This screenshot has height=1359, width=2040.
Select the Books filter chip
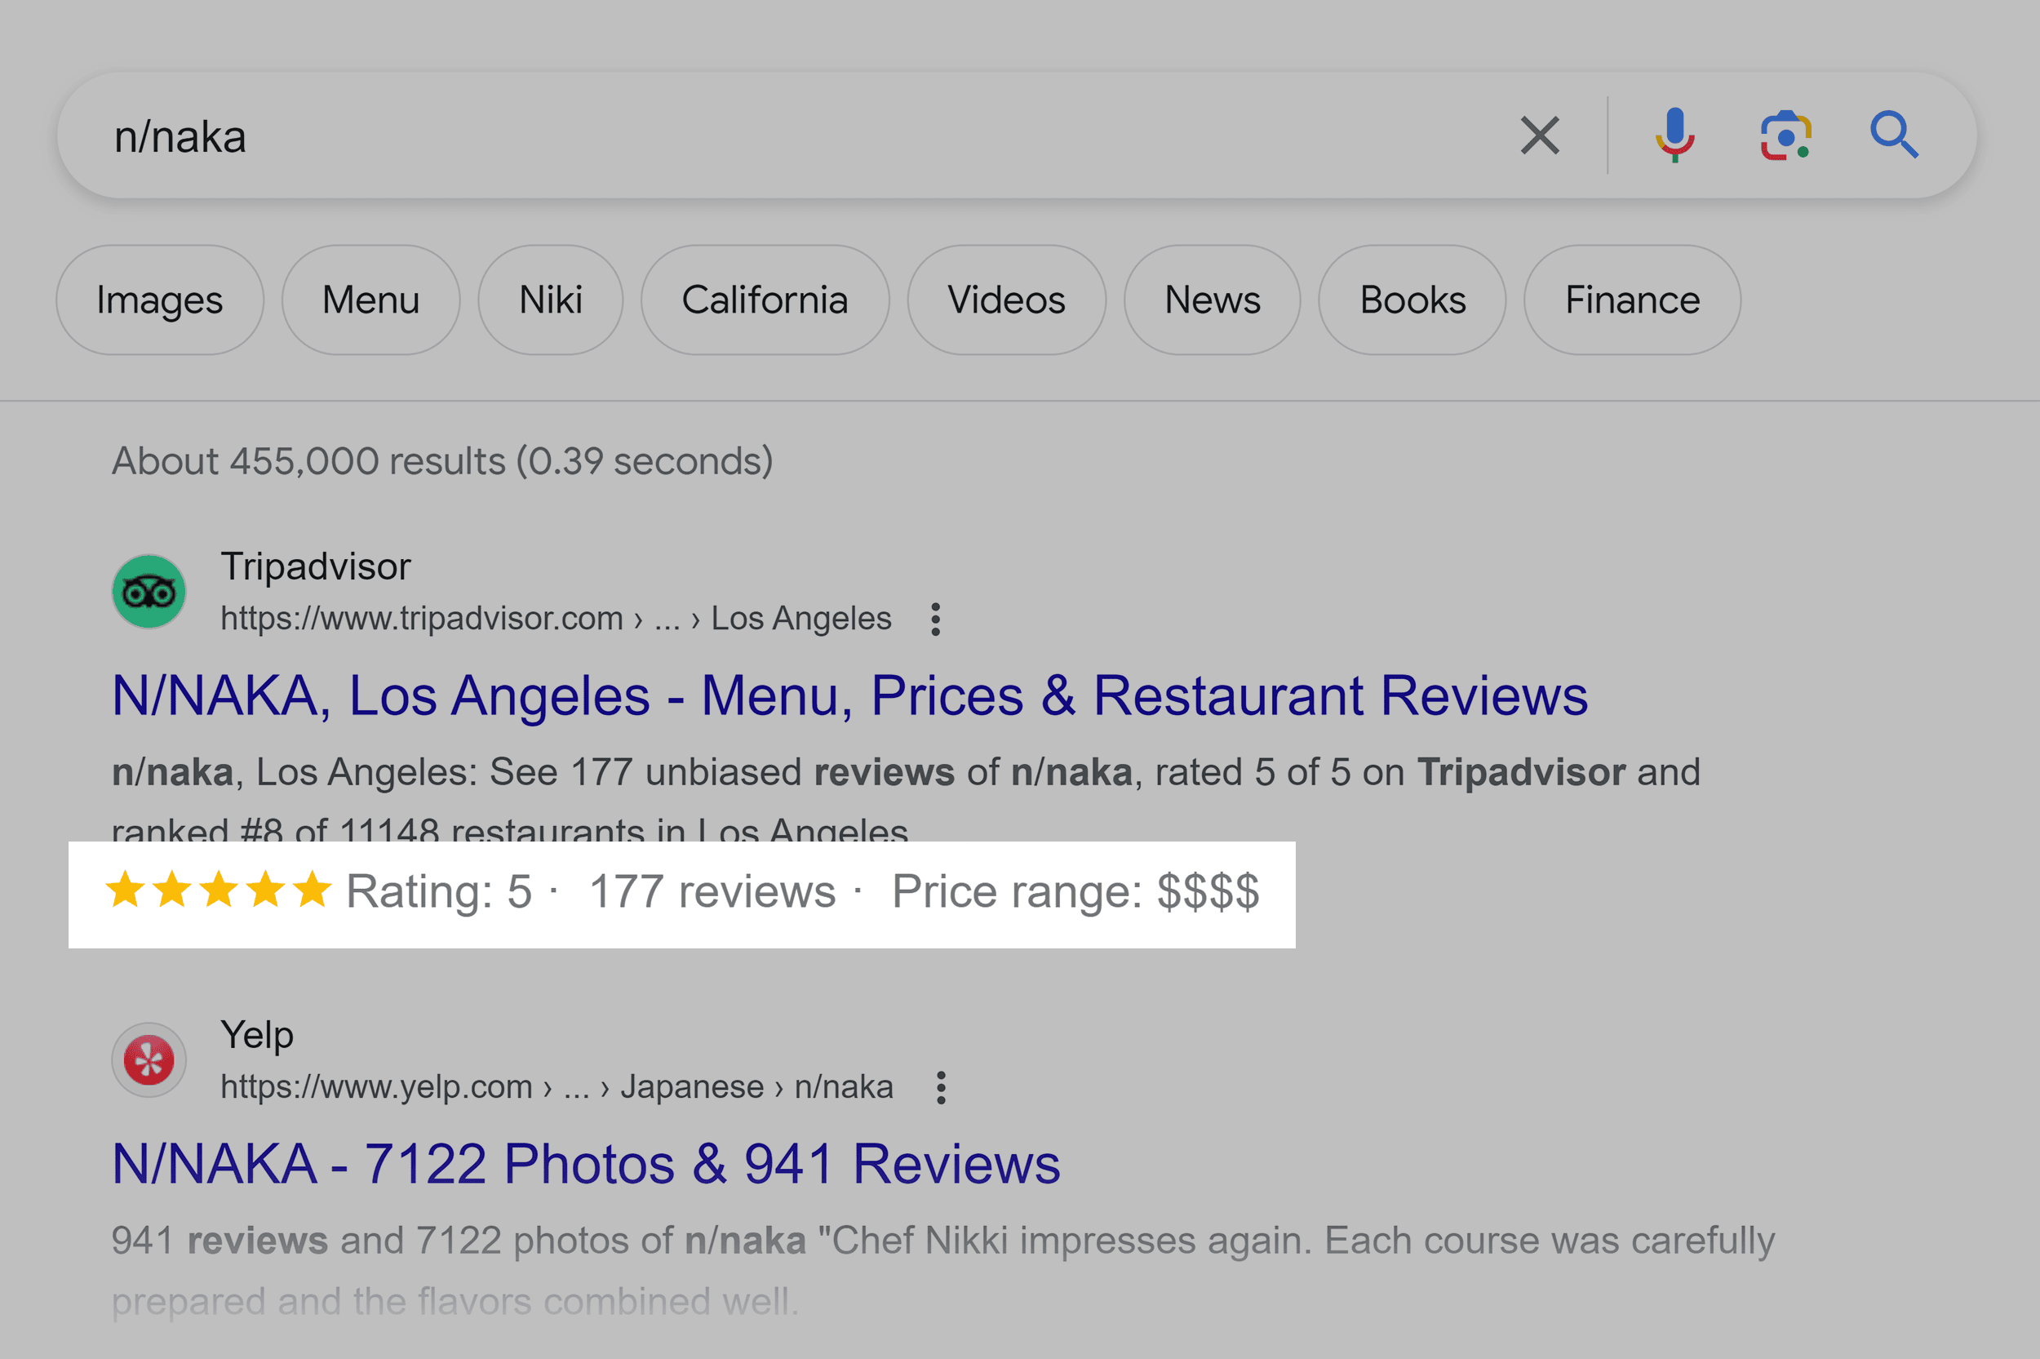[x=1412, y=300]
